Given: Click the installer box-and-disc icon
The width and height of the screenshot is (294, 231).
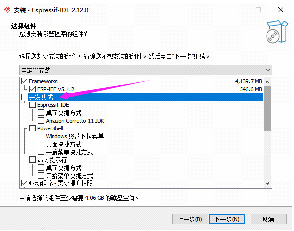Looking at the screenshot, I should pyautogui.click(x=277, y=32).
